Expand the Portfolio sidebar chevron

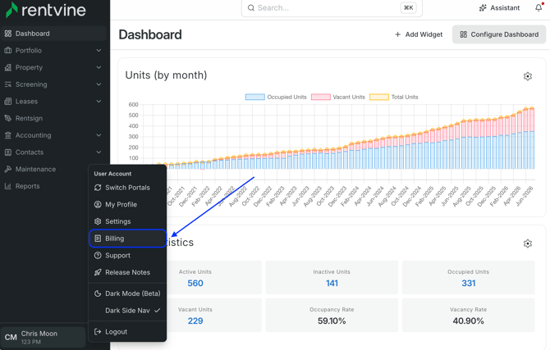[x=99, y=51]
